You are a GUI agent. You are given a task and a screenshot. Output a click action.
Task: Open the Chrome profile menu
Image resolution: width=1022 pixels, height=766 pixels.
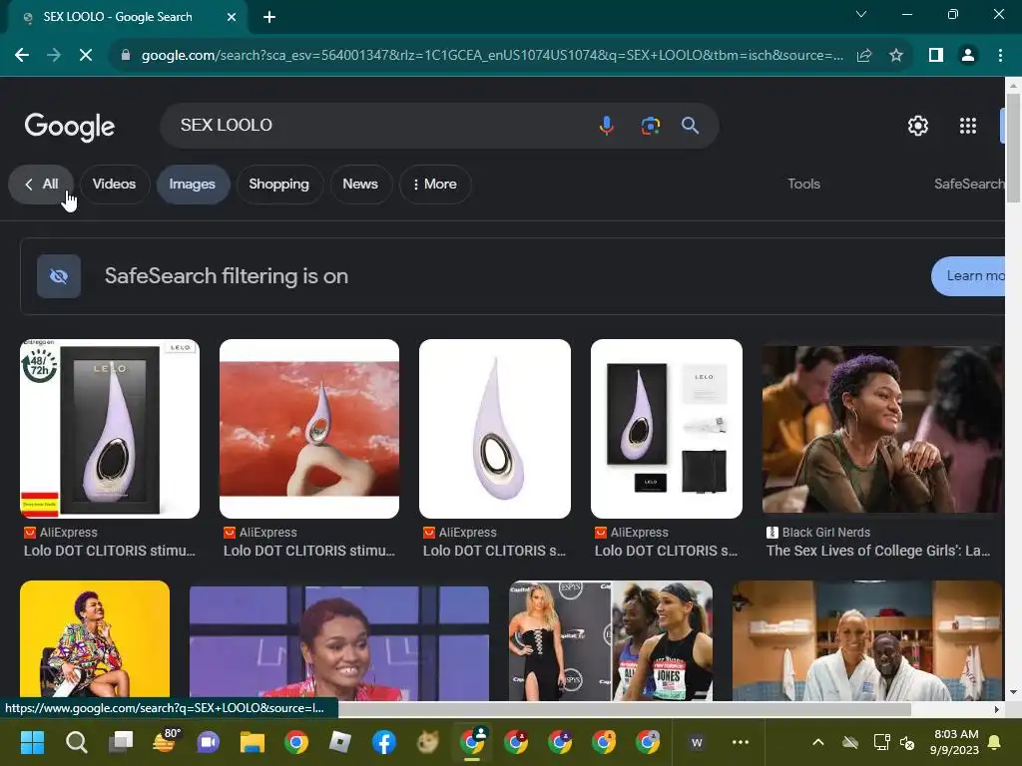click(x=968, y=56)
